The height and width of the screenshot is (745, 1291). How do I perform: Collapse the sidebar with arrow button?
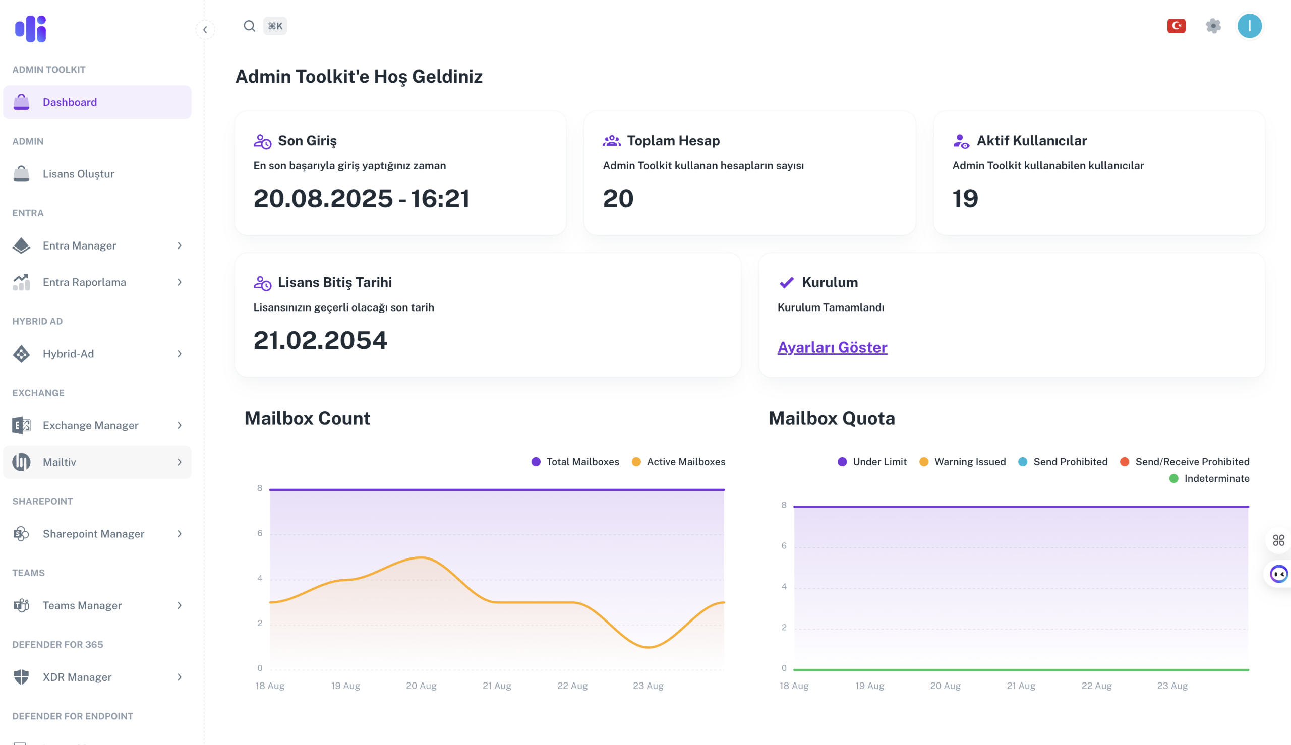click(x=205, y=30)
